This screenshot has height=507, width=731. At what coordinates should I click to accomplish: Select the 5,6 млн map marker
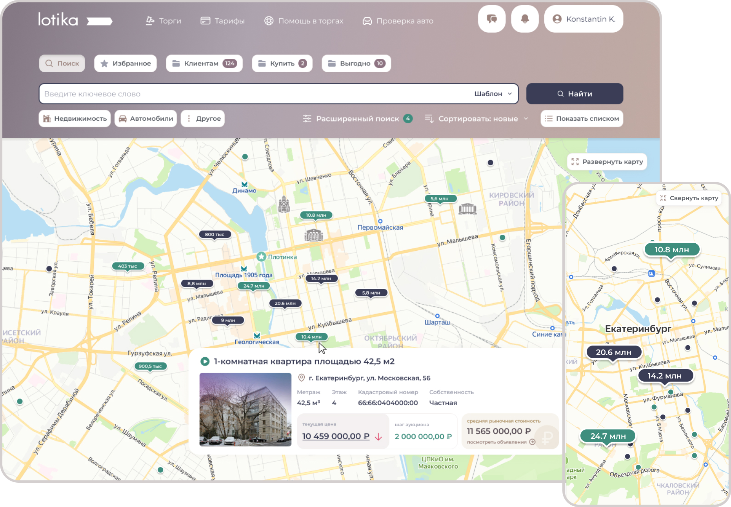coord(440,199)
